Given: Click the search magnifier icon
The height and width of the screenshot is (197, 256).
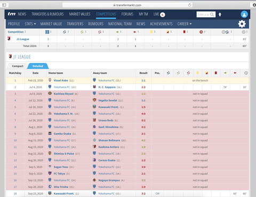Looking at the screenshot, I should [x=212, y=14].
